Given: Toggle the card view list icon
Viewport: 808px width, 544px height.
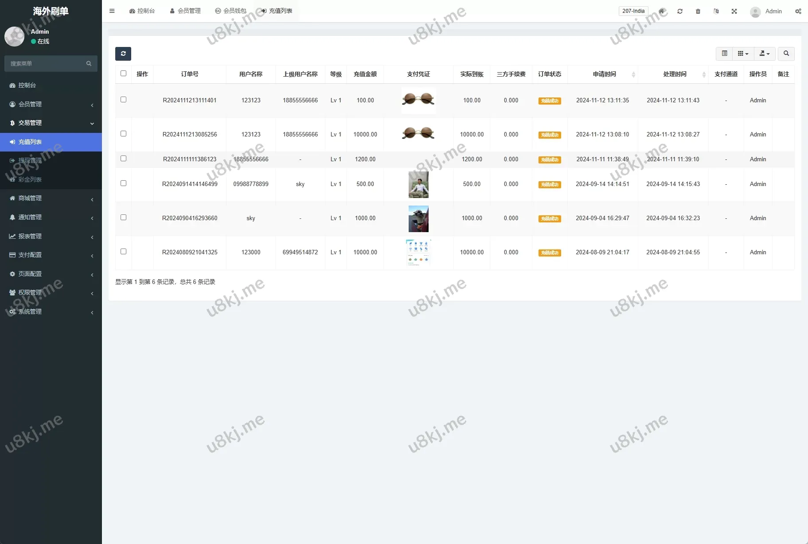Looking at the screenshot, I should pyautogui.click(x=724, y=54).
